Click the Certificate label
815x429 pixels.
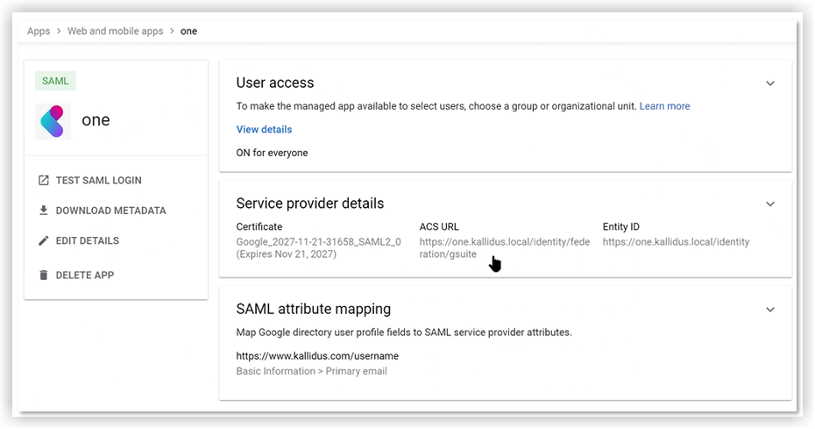click(x=259, y=226)
